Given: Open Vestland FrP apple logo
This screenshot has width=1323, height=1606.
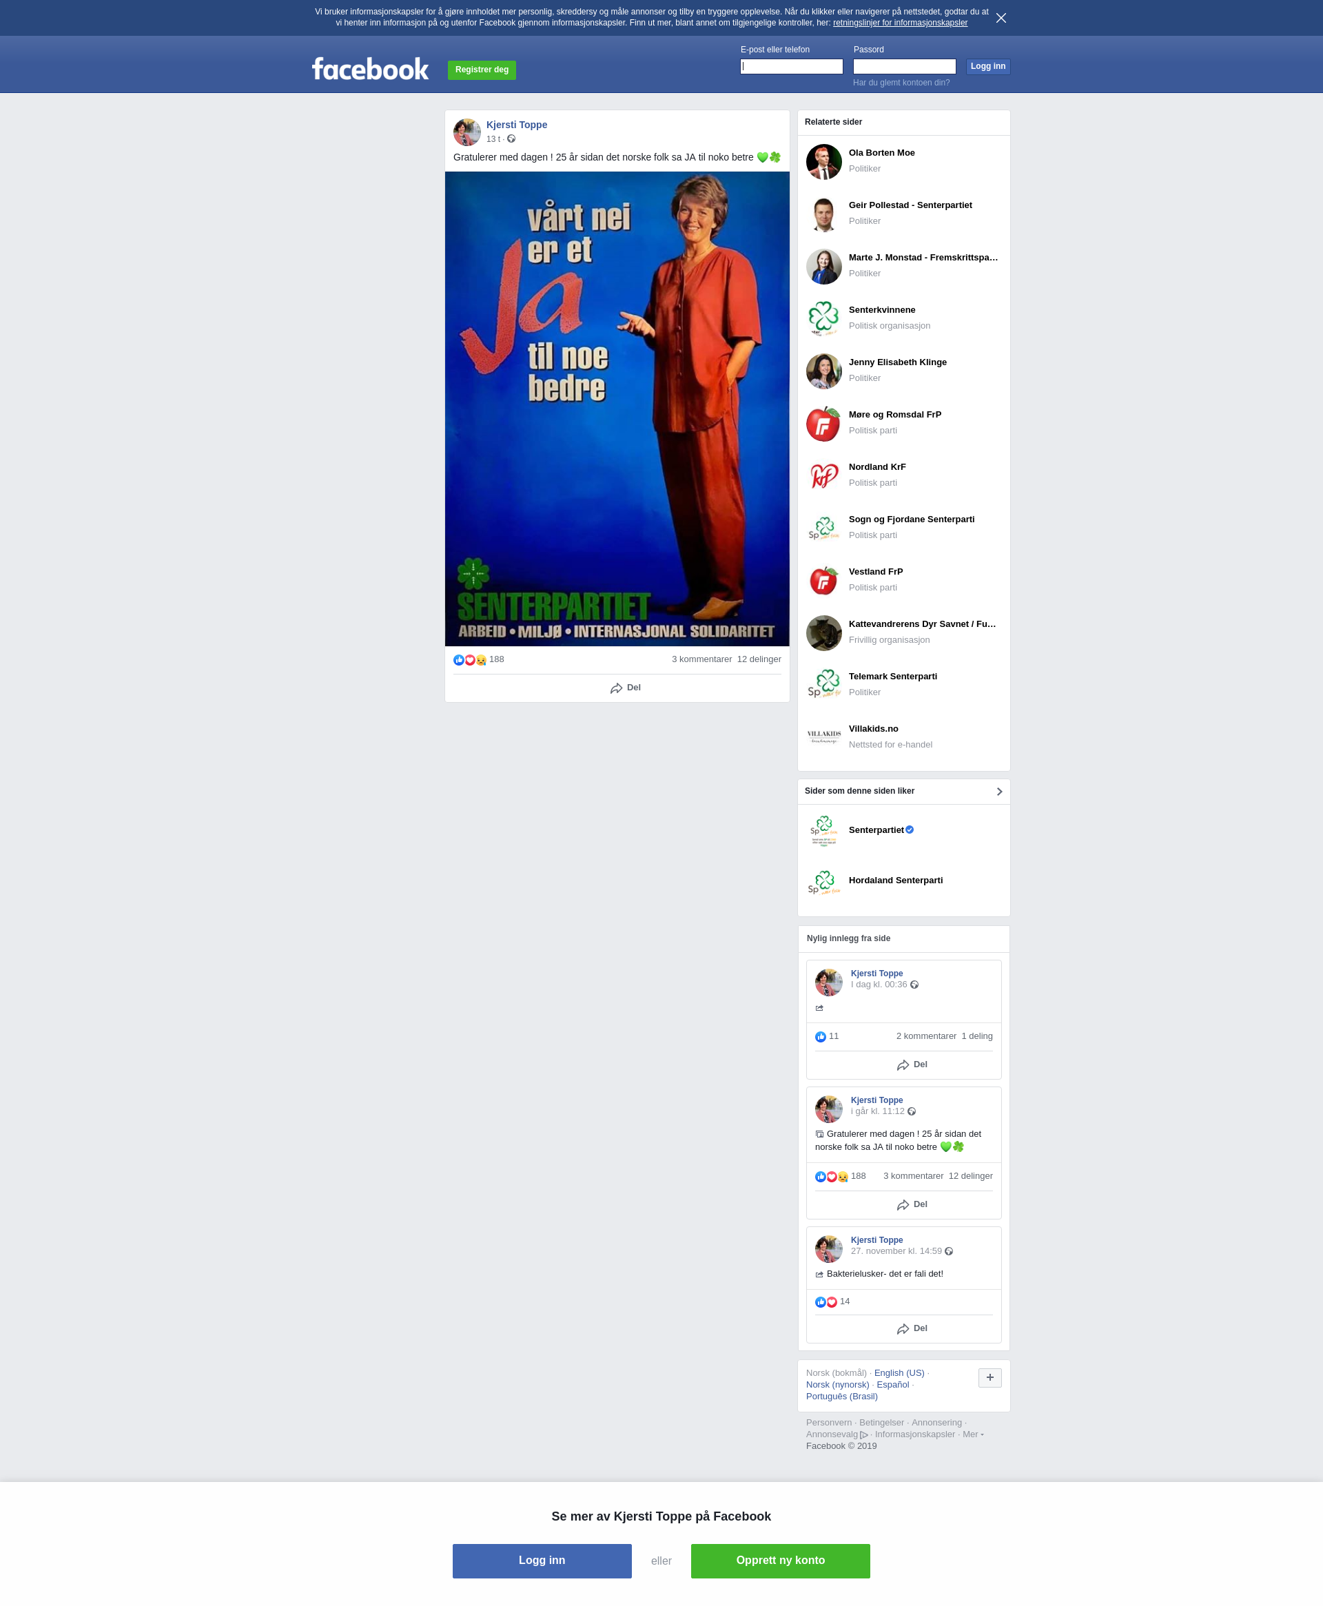Looking at the screenshot, I should (x=824, y=581).
